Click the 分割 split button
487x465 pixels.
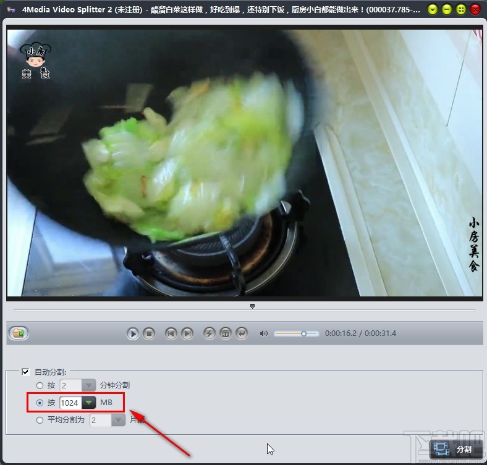pyautogui.click(x=455, y=450)
